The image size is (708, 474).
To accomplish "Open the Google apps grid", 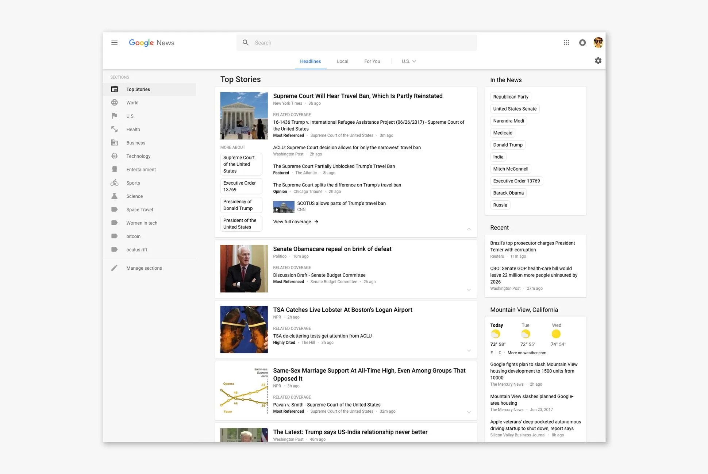I will point(566,42).
